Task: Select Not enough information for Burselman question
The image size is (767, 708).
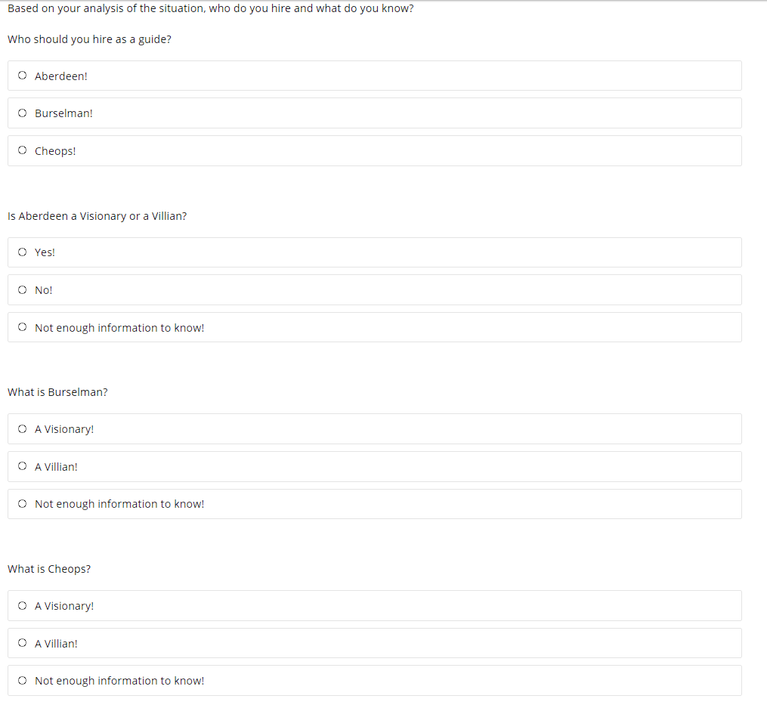Action: [x=22, y=503]
